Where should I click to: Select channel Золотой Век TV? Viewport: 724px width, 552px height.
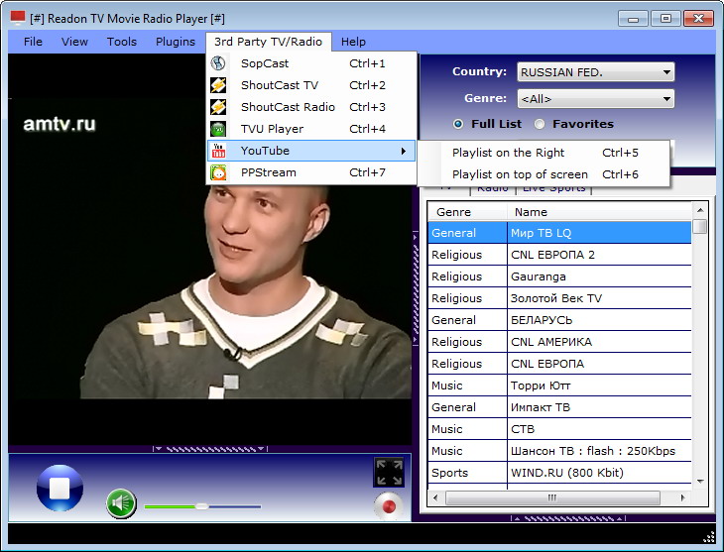[559, 298]
